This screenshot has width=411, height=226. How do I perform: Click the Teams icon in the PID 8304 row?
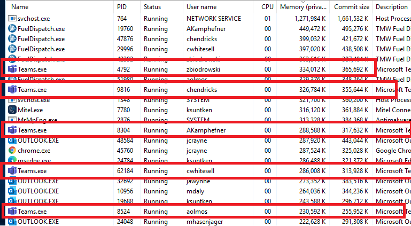(x=12, y=130)
